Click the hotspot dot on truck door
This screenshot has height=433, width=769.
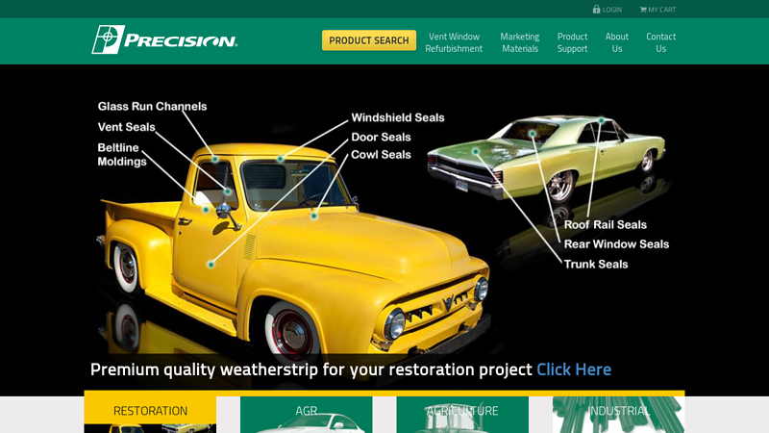coord(211,265)
